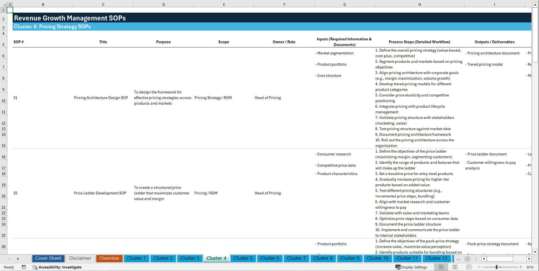This screenshot has height=271, width=539.
Task: Switch to Normal view using its icon
Action: [x=441, y=267]
